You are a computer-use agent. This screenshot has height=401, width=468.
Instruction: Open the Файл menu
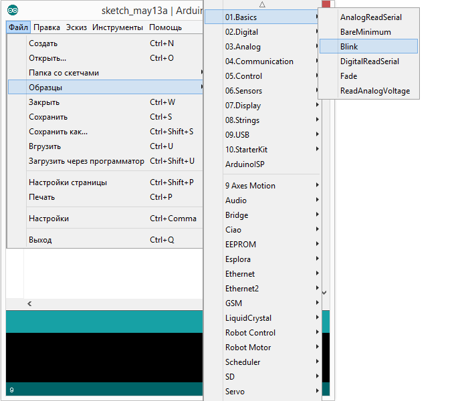18,27
